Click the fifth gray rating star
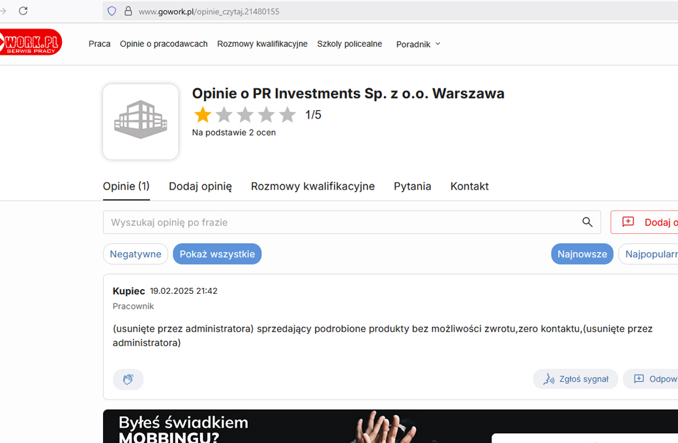Screen dimensions: 678x443 point(287,115)
